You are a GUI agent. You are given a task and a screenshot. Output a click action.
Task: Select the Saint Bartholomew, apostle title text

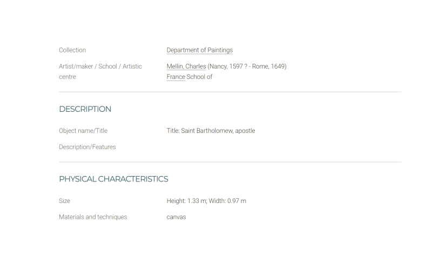(218, 131)
